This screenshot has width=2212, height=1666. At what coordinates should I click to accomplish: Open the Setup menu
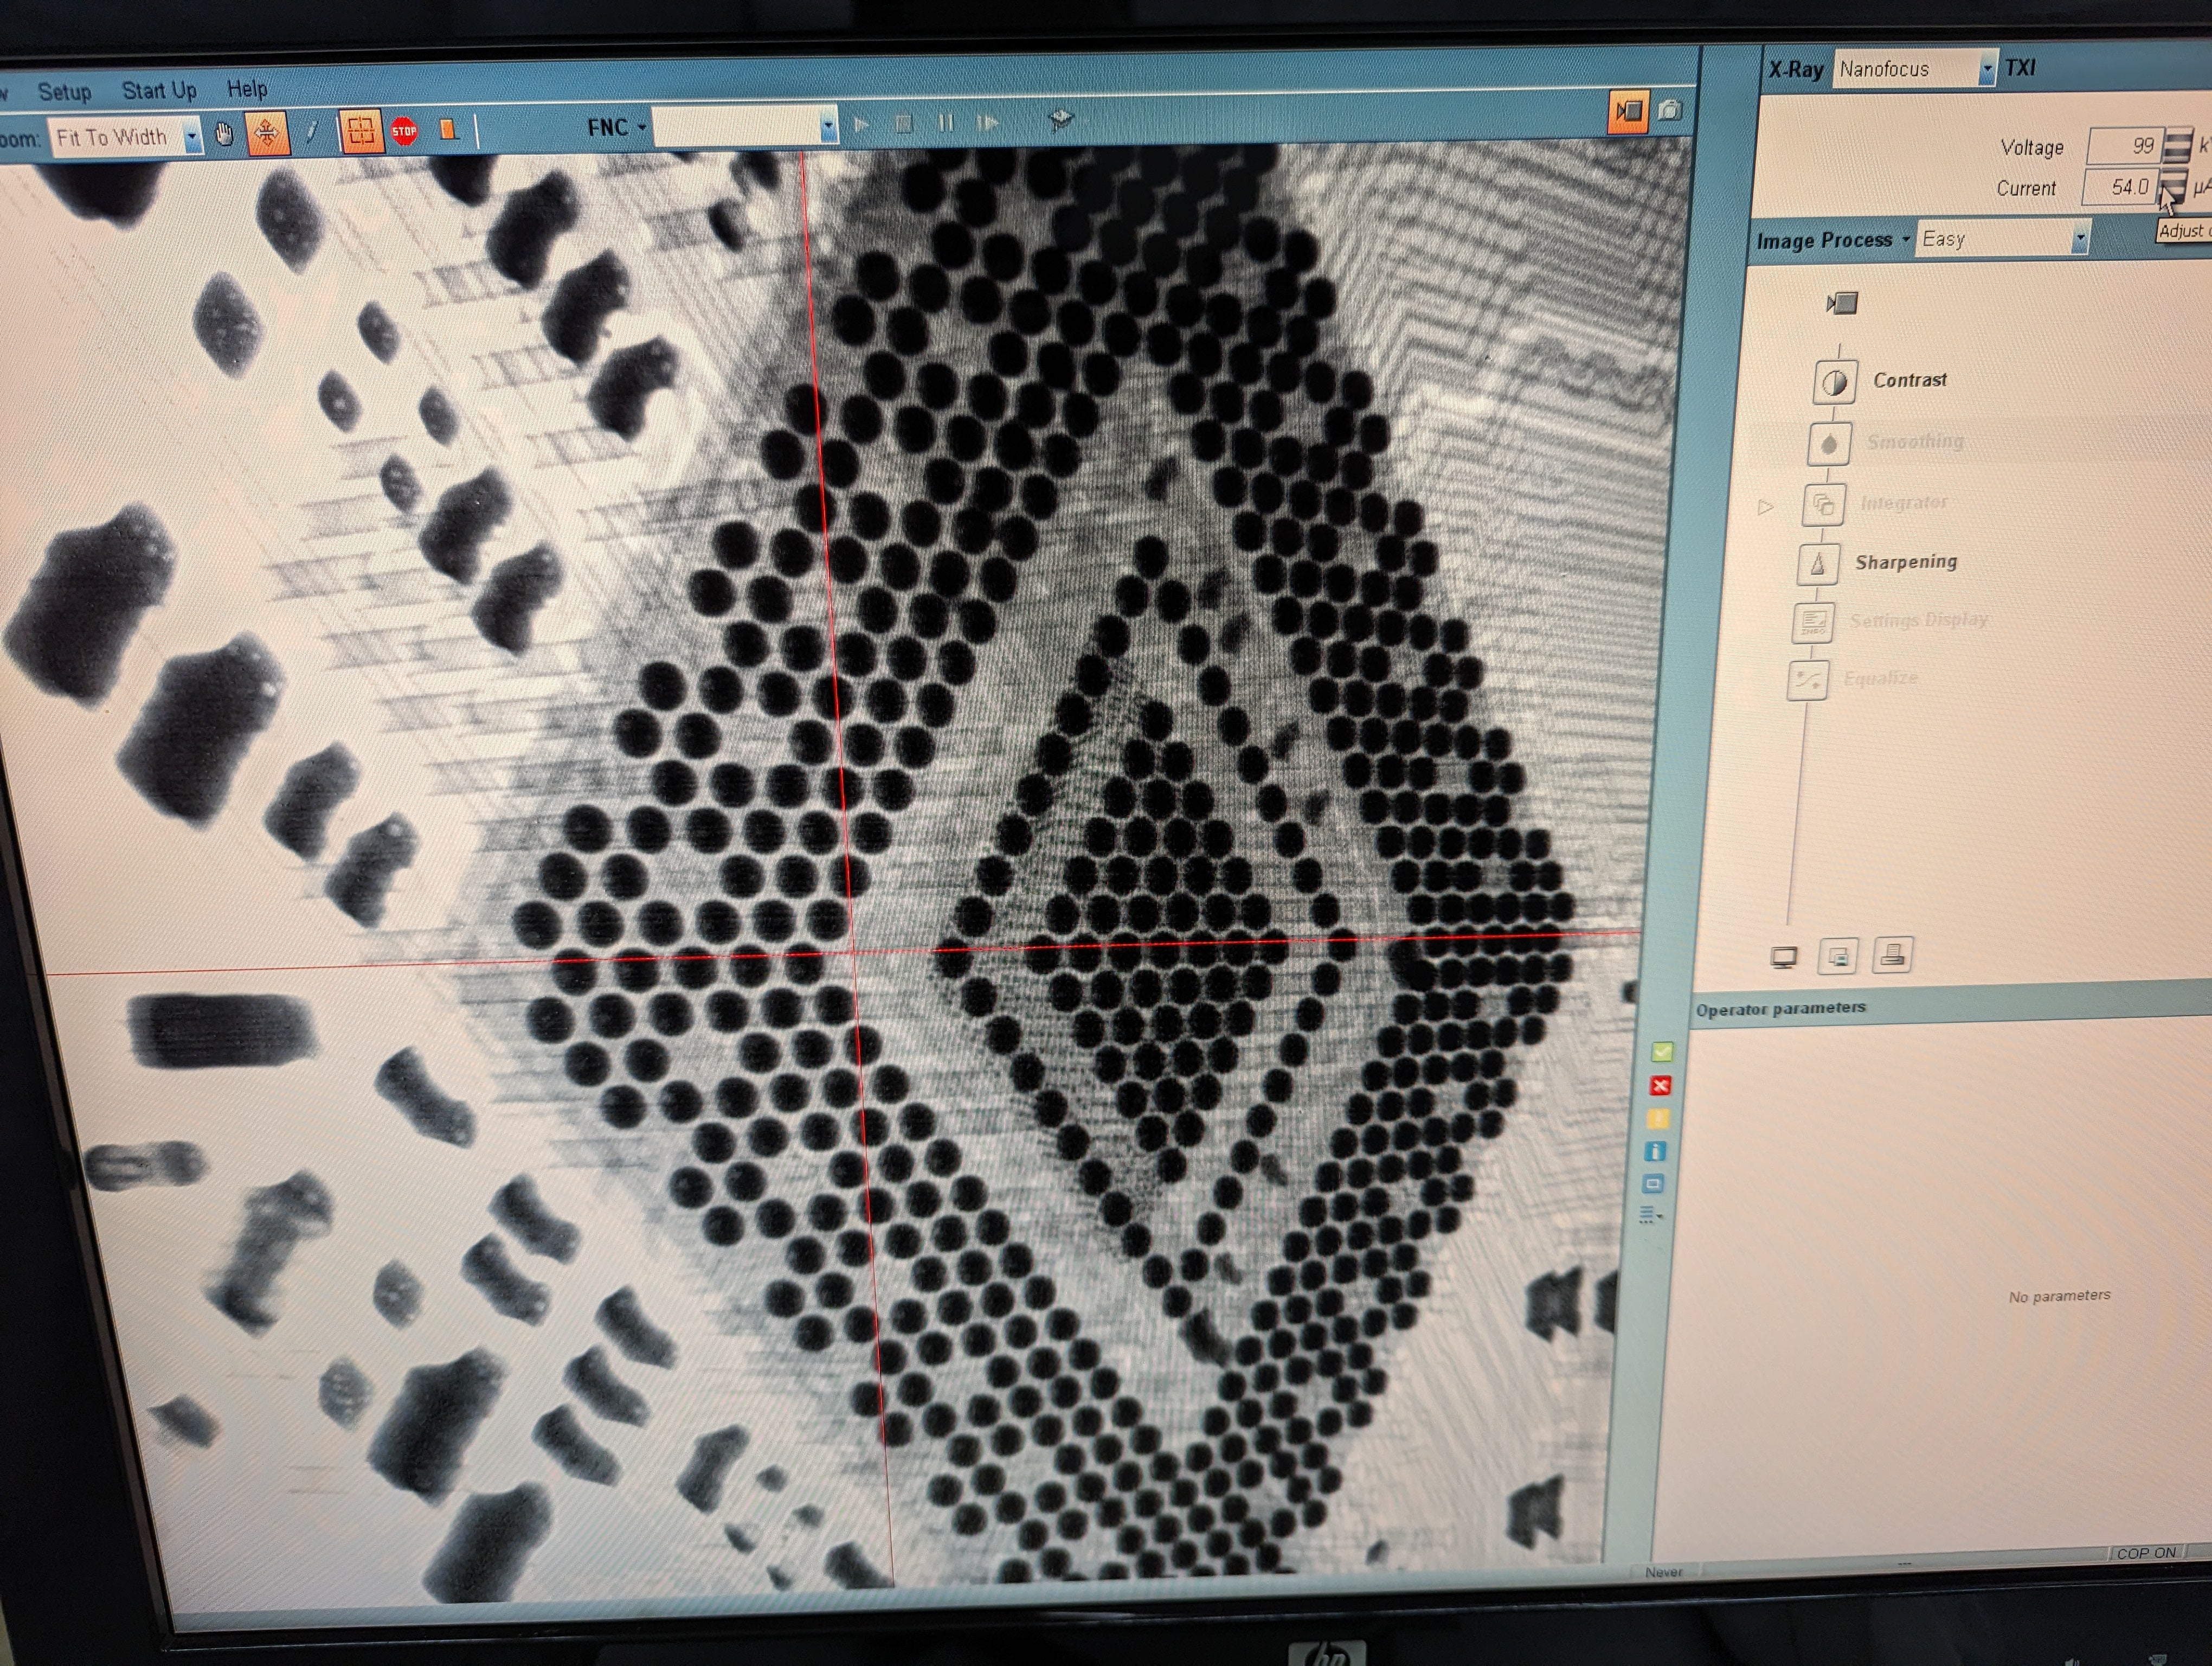tap(64, 92)
